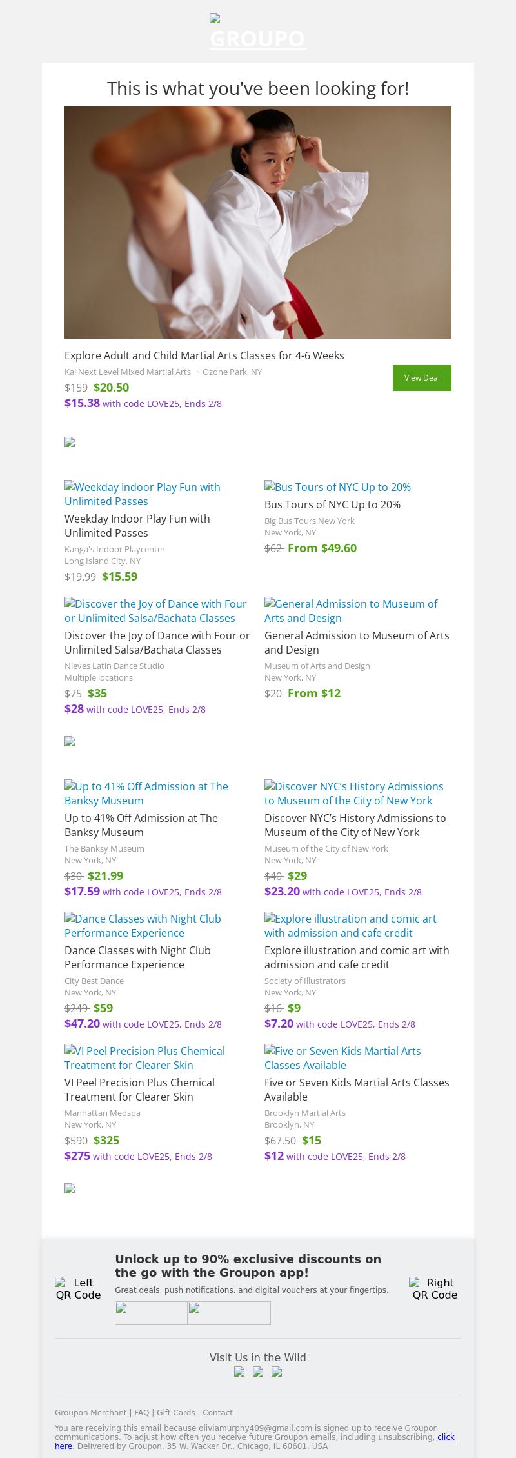Open the Banksy Museum admission image link
Image resolution: width=516 pixels, height=1458 pixels.
146,794
